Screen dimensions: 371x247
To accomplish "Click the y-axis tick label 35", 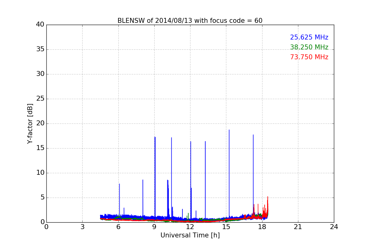I will pyautogui.click(x=40, y=49).
